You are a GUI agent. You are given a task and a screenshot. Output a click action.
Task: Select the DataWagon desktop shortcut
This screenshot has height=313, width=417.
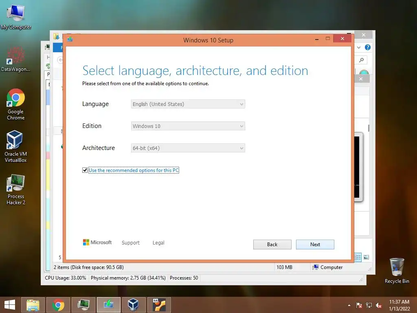pyautogui.click(x=16, y=59)
